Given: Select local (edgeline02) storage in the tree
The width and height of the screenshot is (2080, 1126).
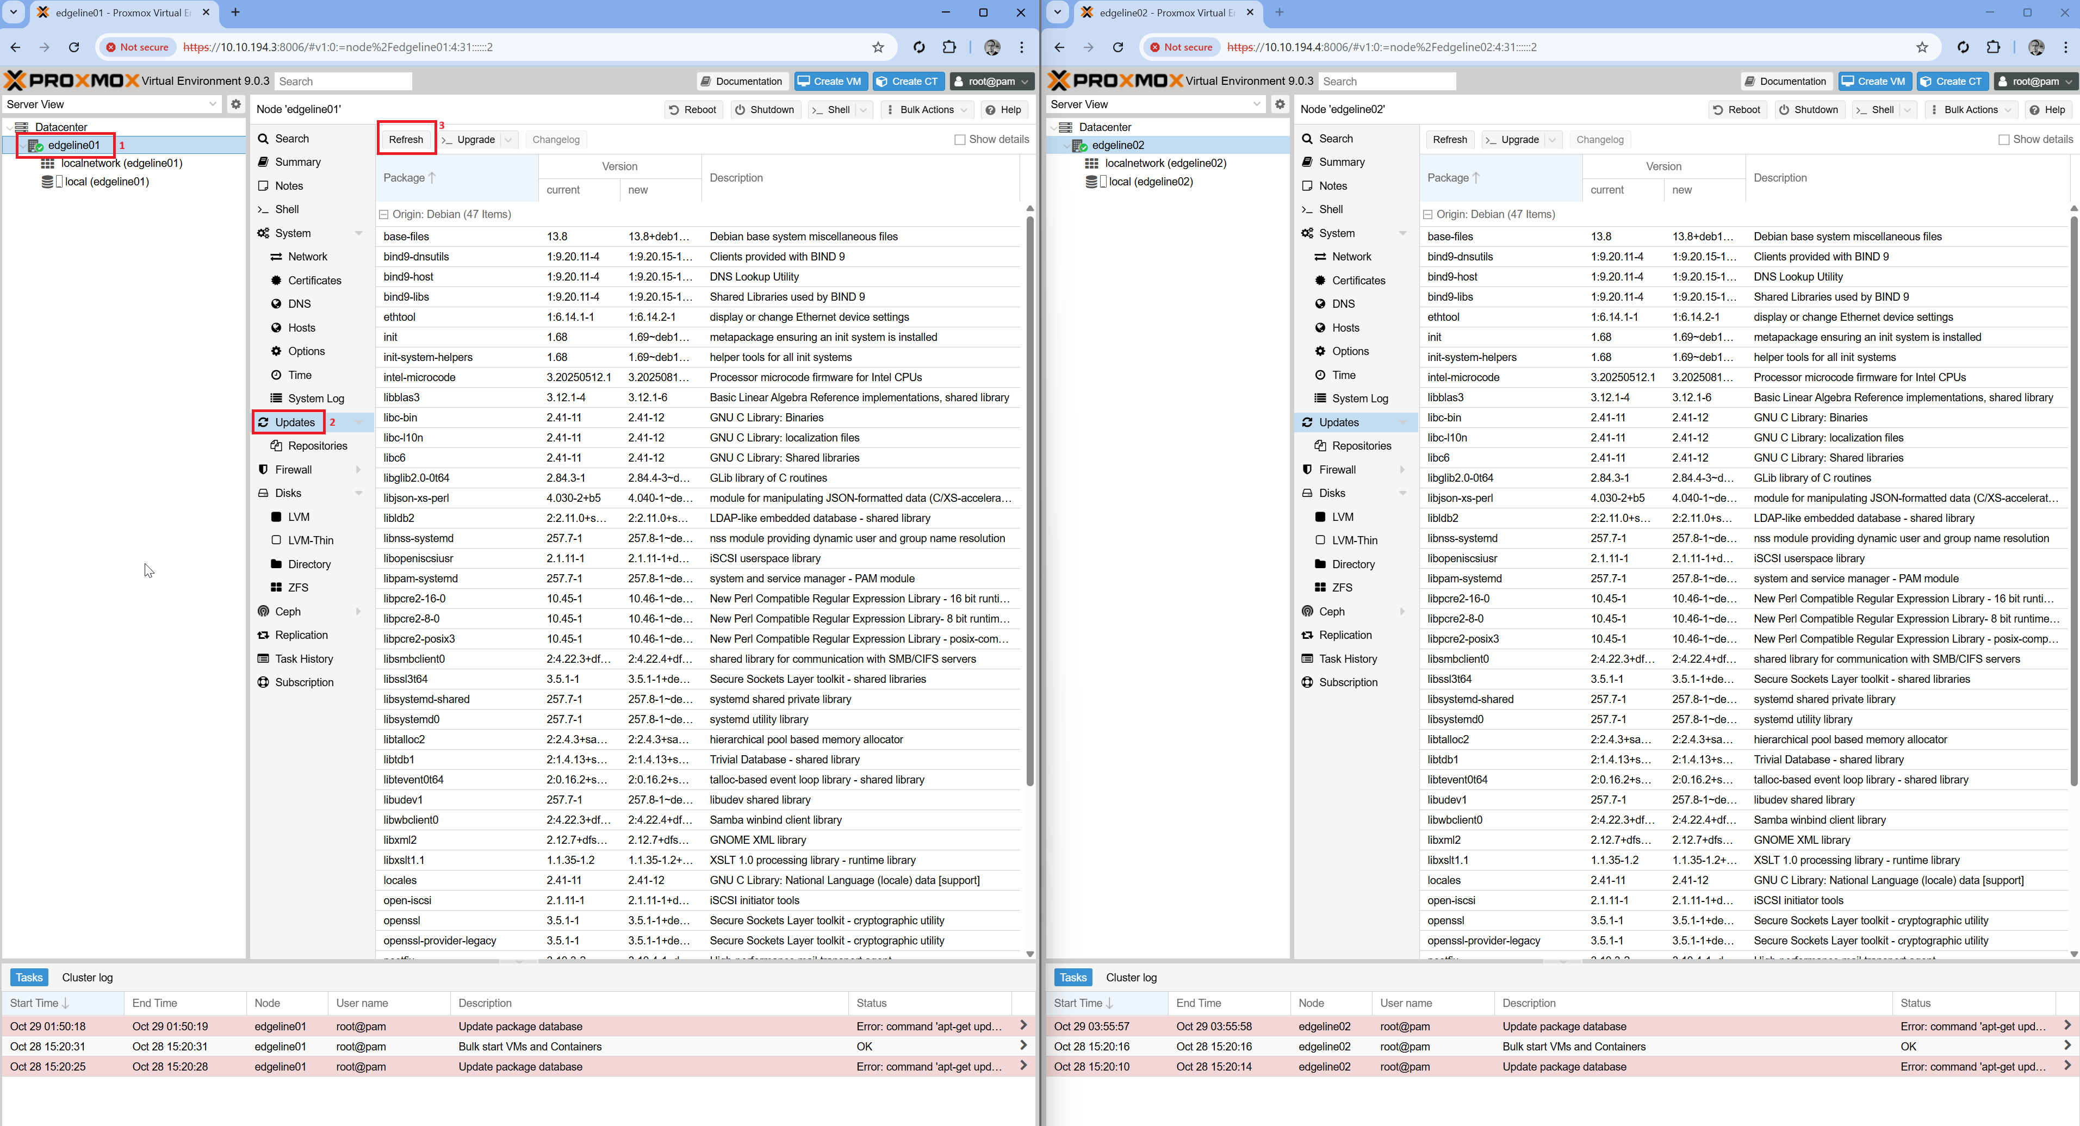Looking at the screenshot, I should (1150, 182).
